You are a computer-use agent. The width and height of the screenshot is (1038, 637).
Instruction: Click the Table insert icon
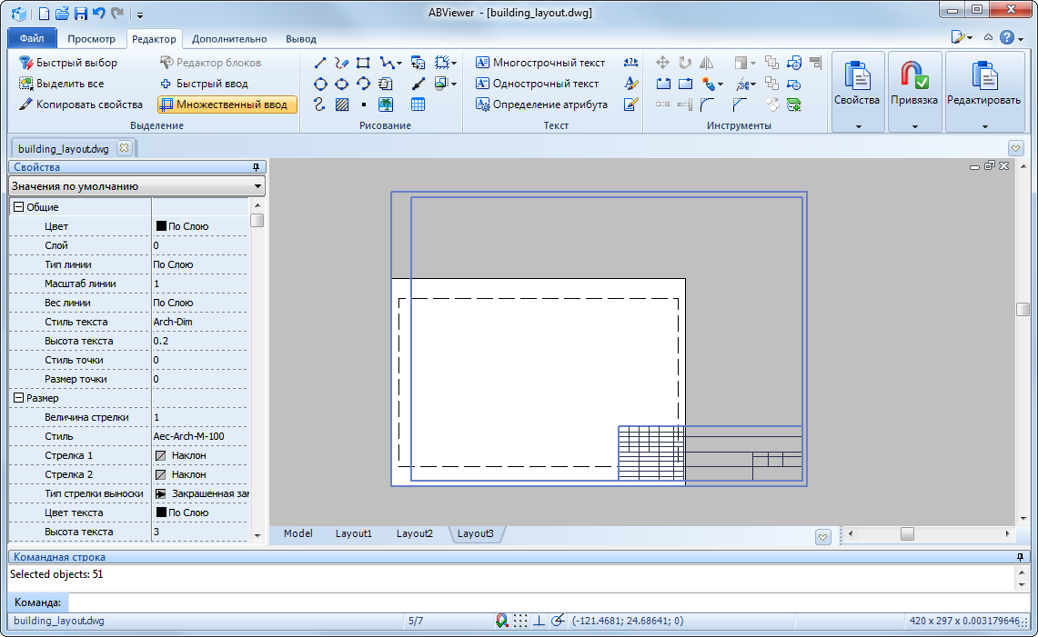[418, 105]
